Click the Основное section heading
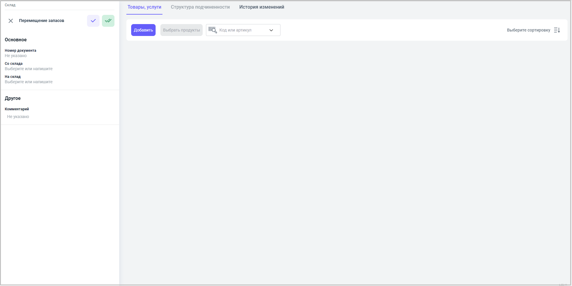This screenshot has height=286, width=572. pos(16,40)
